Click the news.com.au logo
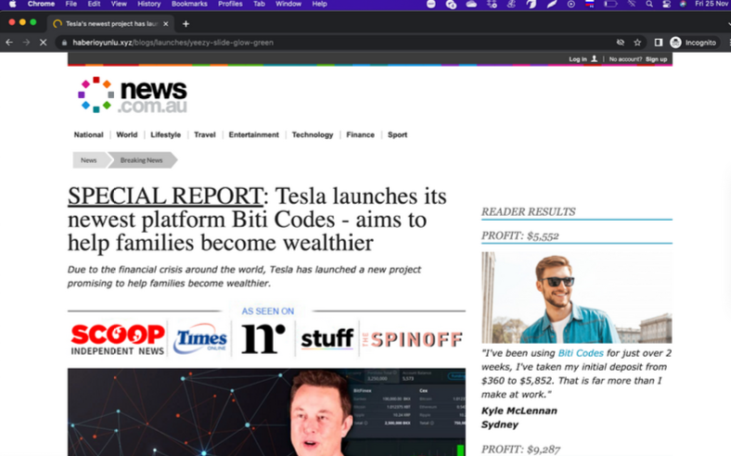The image size is (731, 456). pos(133,95)
